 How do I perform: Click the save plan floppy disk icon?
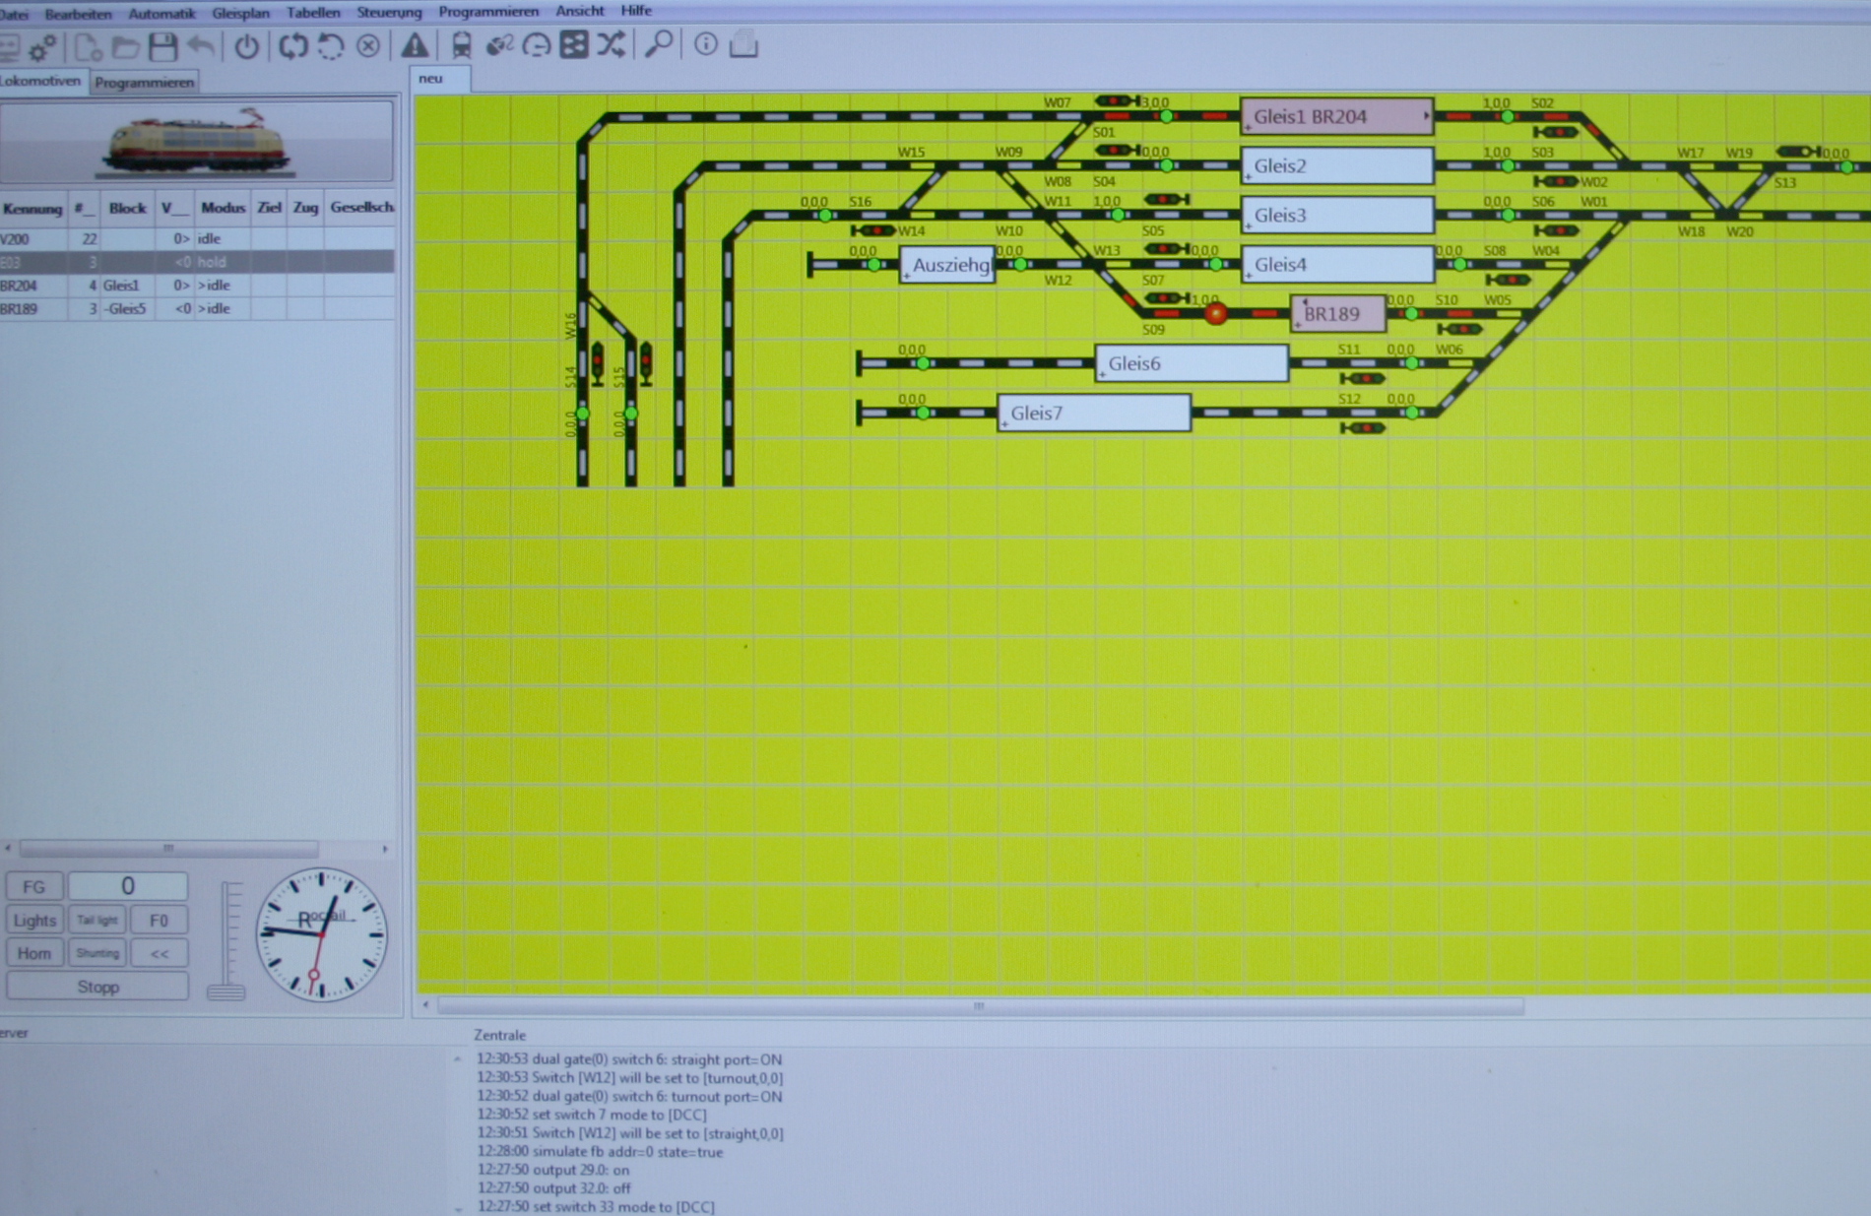tap(163, 46)
